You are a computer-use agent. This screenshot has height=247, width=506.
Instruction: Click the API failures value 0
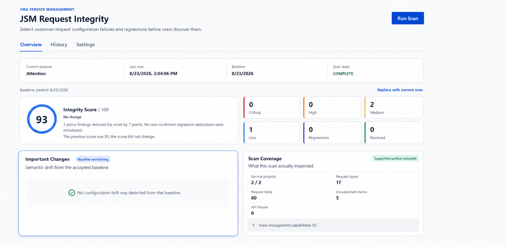point(253,213)
